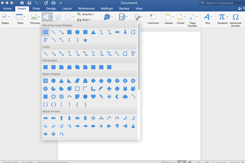245x163 pixels.
Task: Open the Draw tab
Action: pos(36,8)
